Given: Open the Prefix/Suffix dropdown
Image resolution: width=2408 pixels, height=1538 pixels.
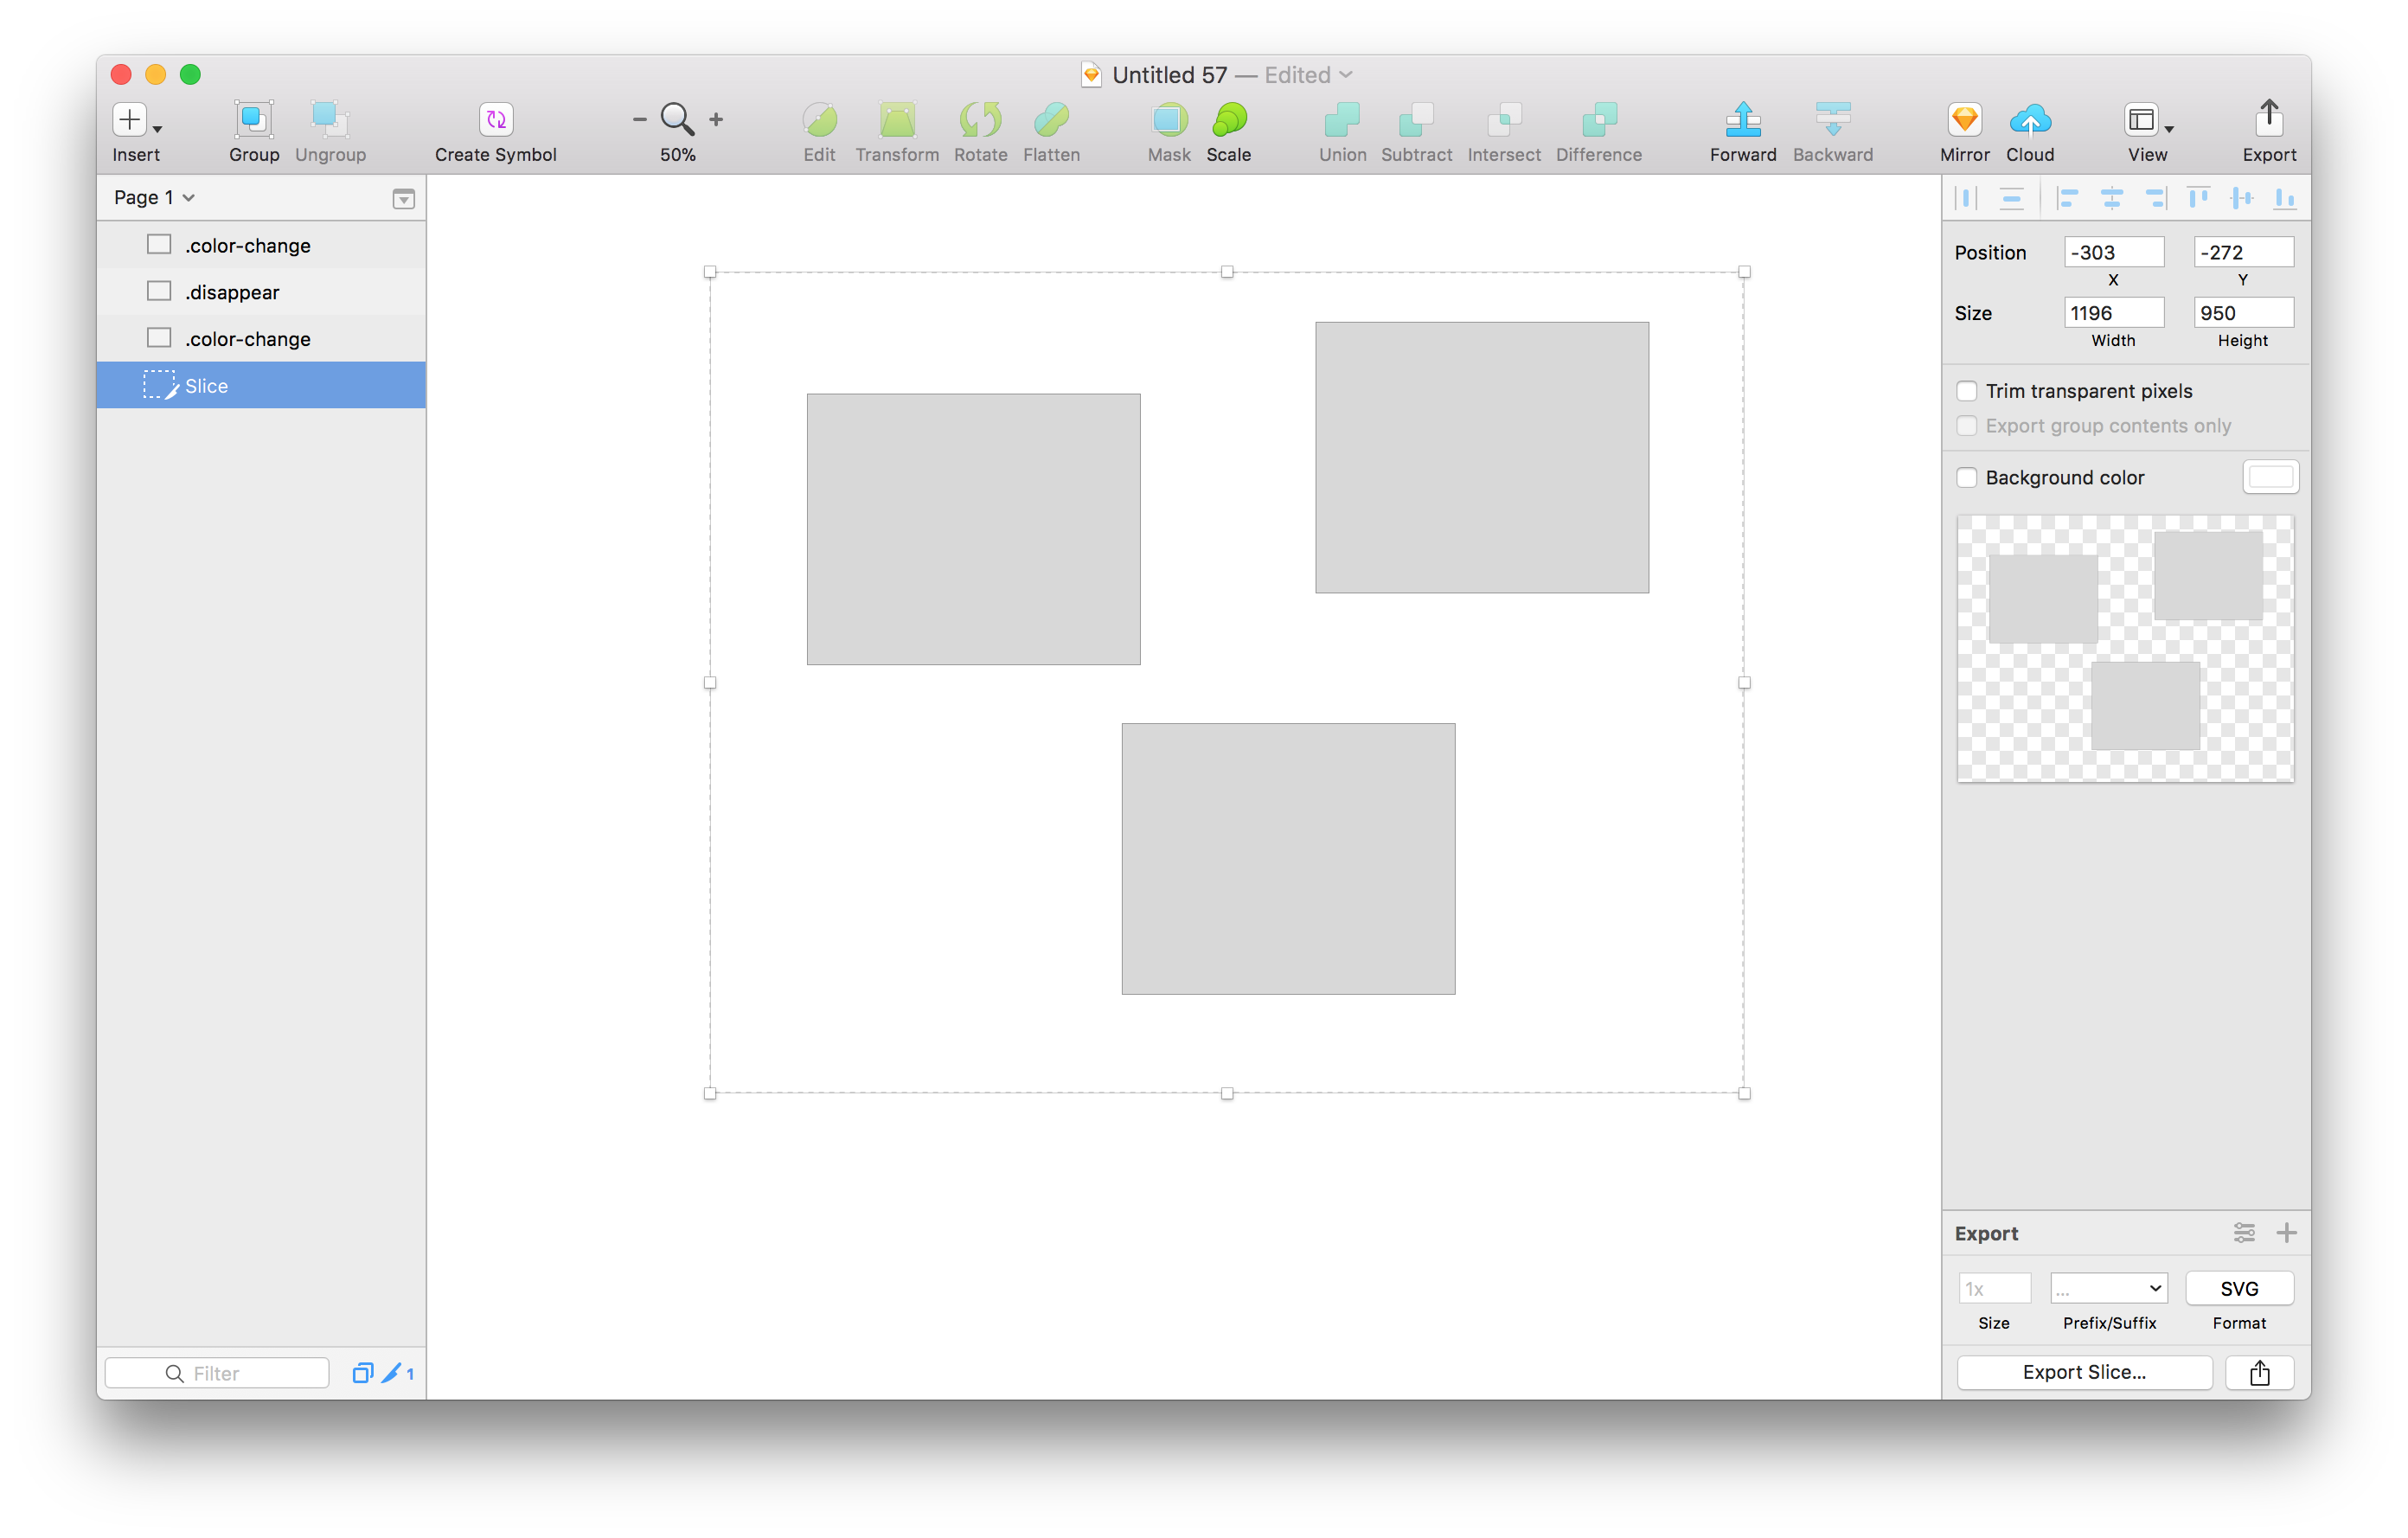Looking at the screenshot, I should coord(2108,1289).
